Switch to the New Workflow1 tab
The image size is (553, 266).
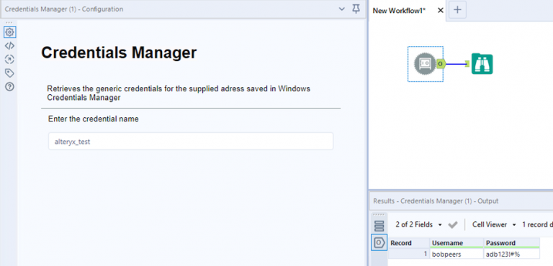pyautogui.click(x=399, y=11)
